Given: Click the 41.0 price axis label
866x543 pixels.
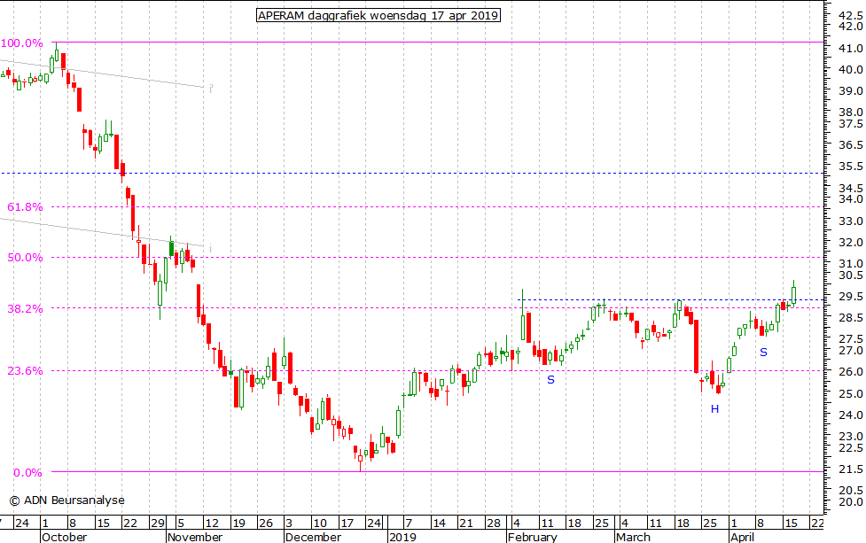Looking at the screenshot, I should (851, 49).
